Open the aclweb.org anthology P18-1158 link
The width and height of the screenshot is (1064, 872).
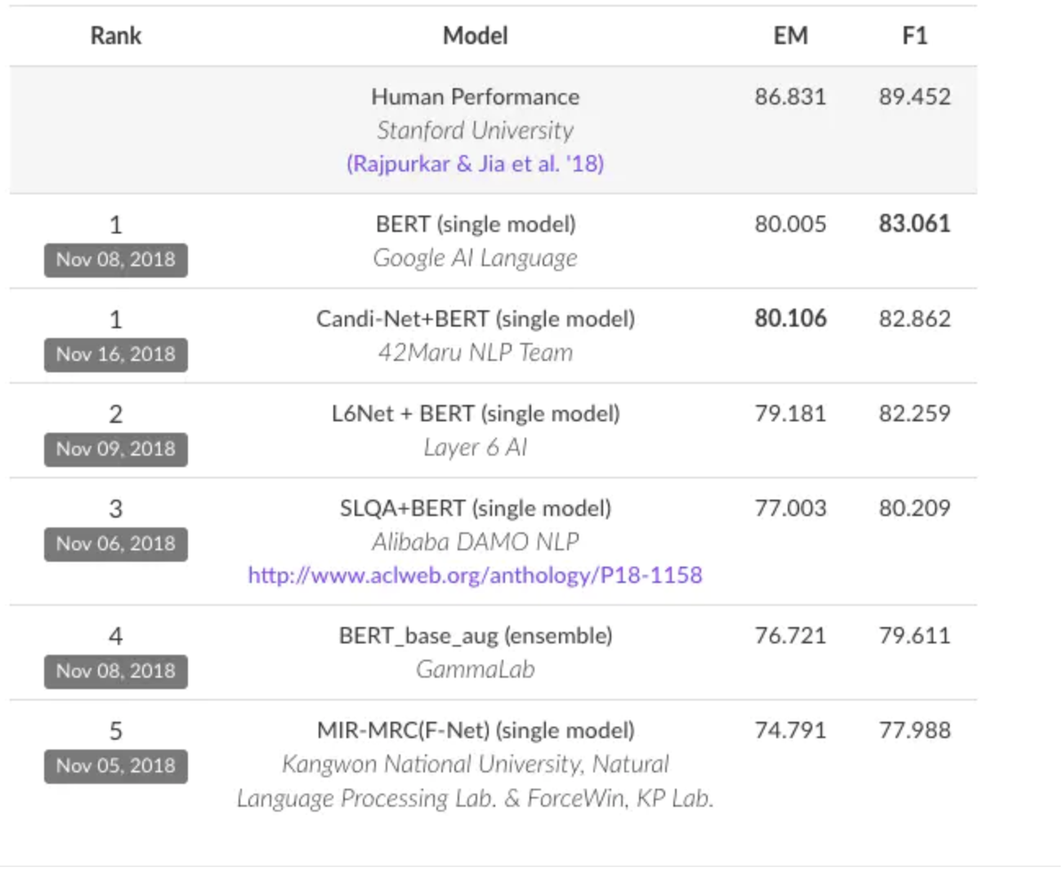(475, 576)
